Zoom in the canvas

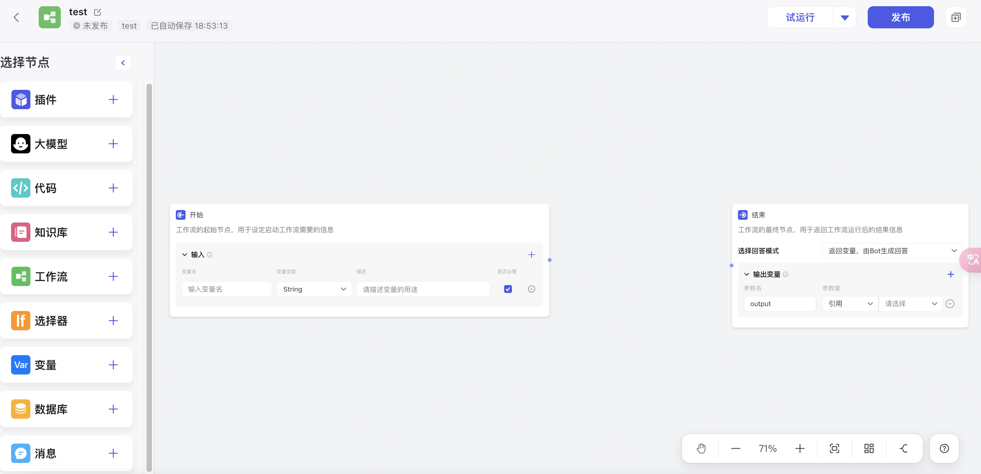tap(800, 448)
